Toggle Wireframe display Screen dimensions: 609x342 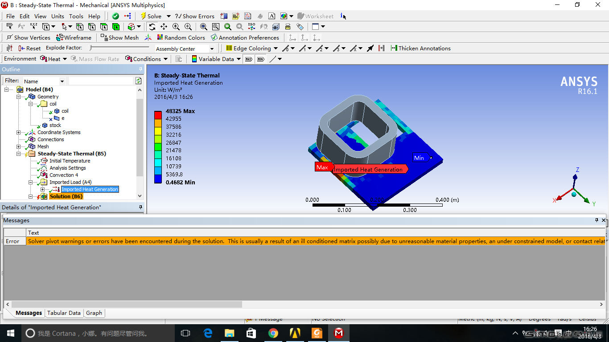tap(74, 37)
